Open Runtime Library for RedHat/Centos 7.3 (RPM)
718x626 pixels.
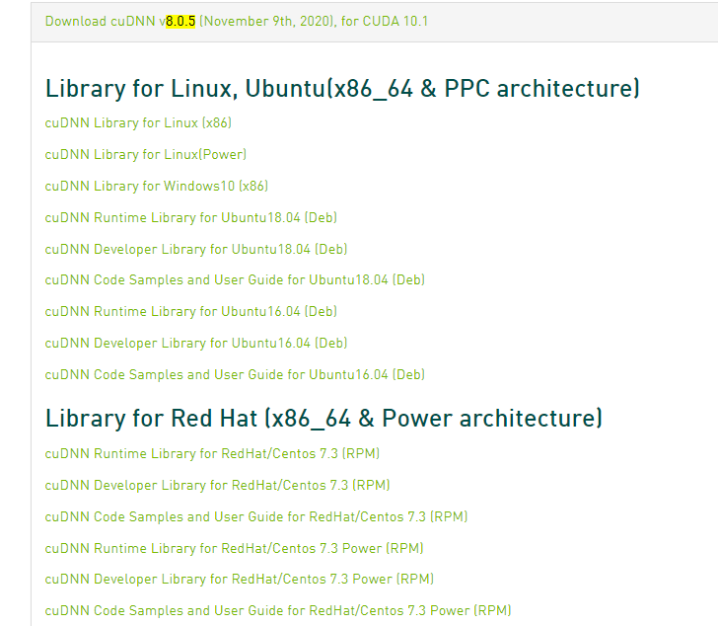(x=212, y=453)
